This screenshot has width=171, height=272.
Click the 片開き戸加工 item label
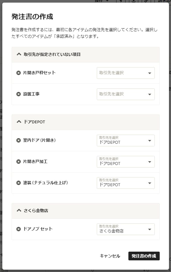35,161
